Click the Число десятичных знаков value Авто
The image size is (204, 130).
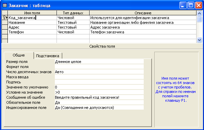(x=99, y=72)
